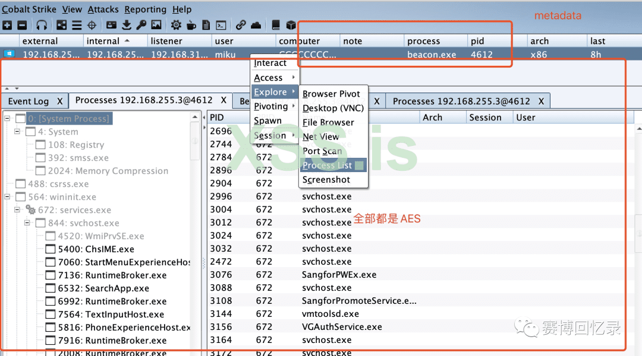Viewport: 642px width, 356px height.
Task: Click the window icon of 7564: TextInputHost.exe
Action: pyautogui.click(x=51, y=314)
